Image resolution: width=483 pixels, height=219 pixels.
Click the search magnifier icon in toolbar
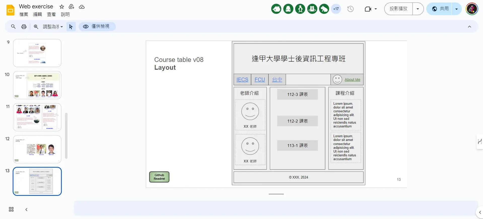click(13, 26)
